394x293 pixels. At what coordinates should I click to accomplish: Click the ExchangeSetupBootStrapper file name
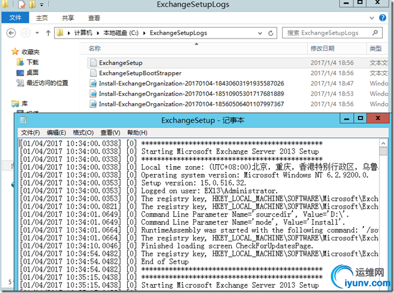140,73
